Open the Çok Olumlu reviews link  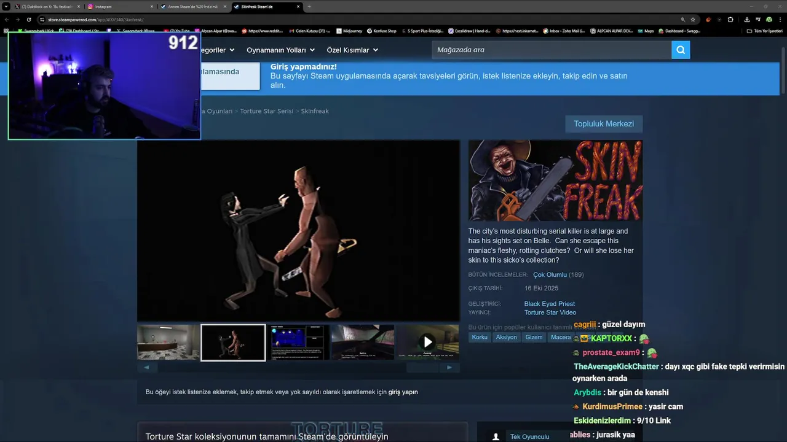(x=550, y=275)
